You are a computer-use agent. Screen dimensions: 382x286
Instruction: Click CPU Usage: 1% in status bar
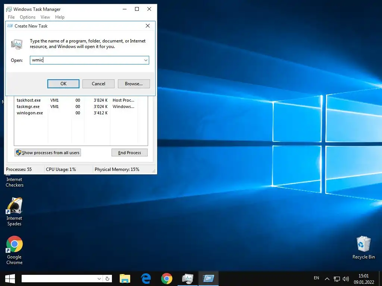click(61, 169)
